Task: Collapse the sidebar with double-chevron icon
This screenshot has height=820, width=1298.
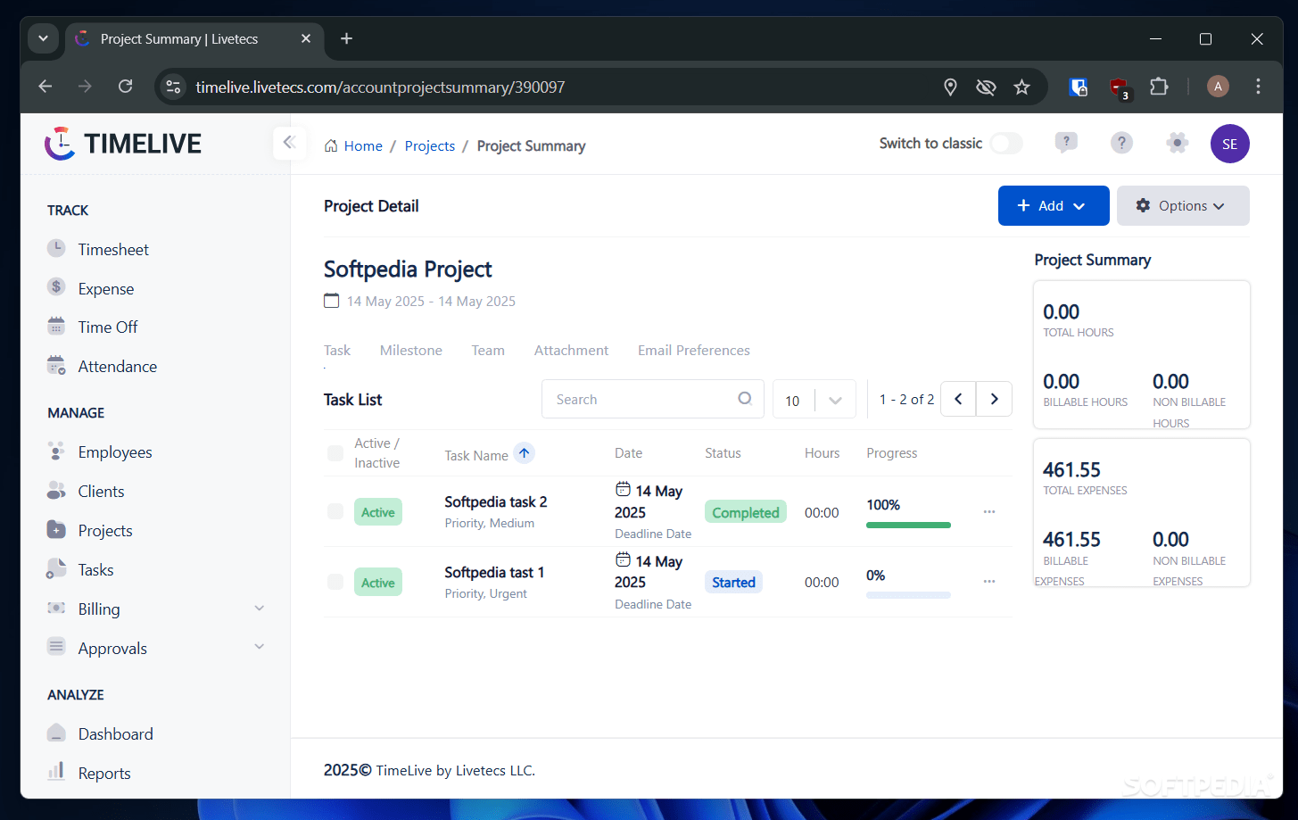Action: (289, 143)
